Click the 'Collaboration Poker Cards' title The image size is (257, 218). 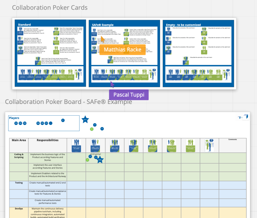tap(50, 8)
